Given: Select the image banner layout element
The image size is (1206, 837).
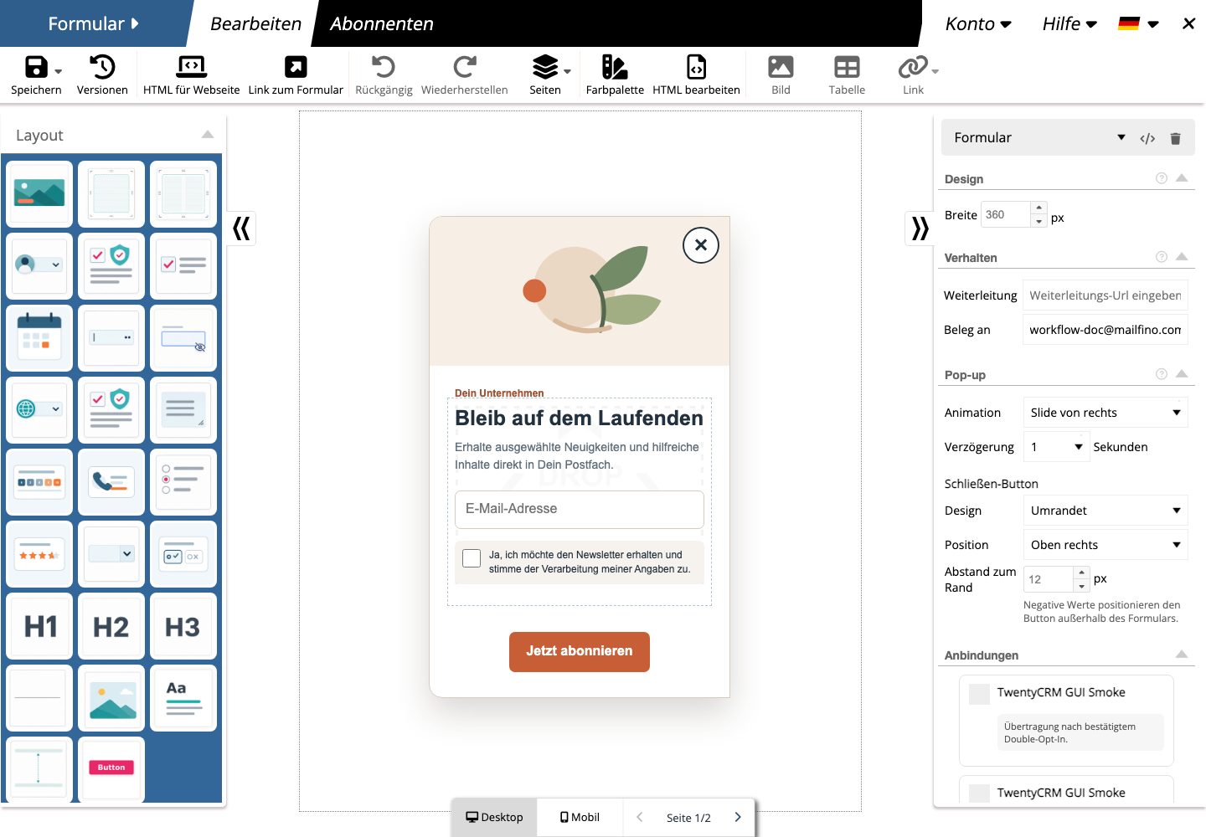Looking at the screenshot, I should pyautogui.click(x=39, y=193).
